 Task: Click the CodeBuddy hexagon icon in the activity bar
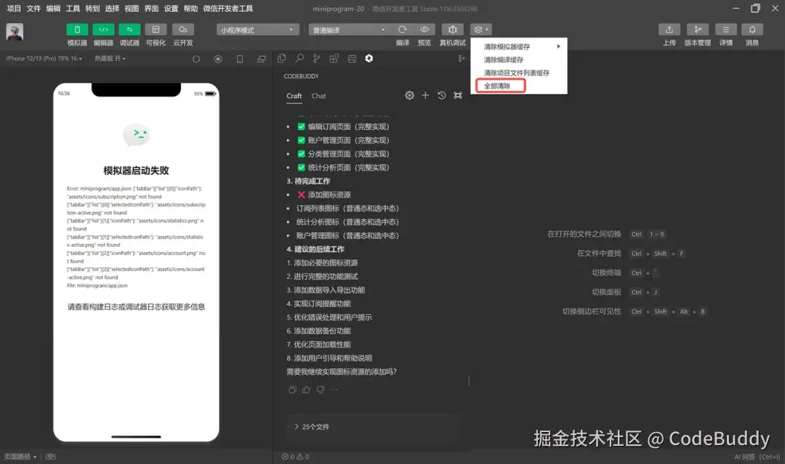[x=369, y=58]
